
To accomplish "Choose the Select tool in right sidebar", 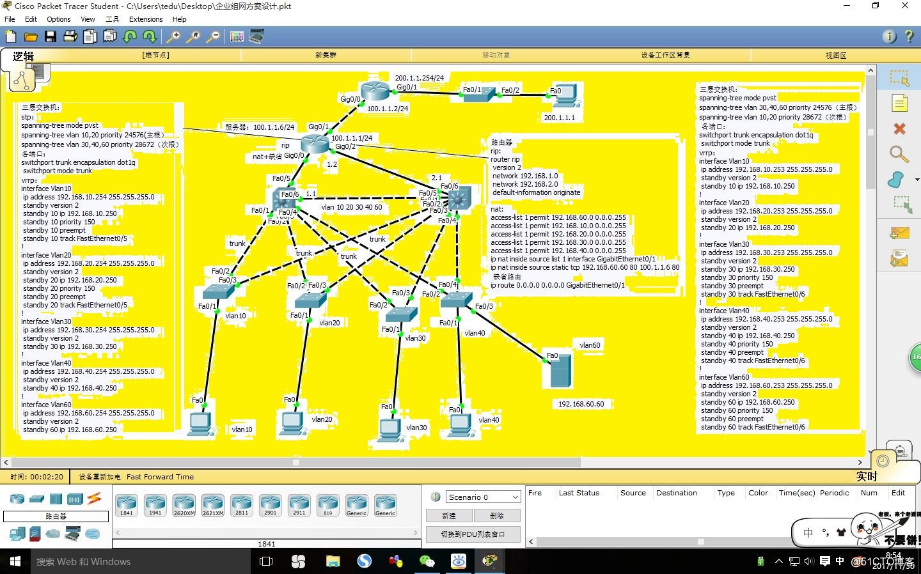I will click(899, 78).
